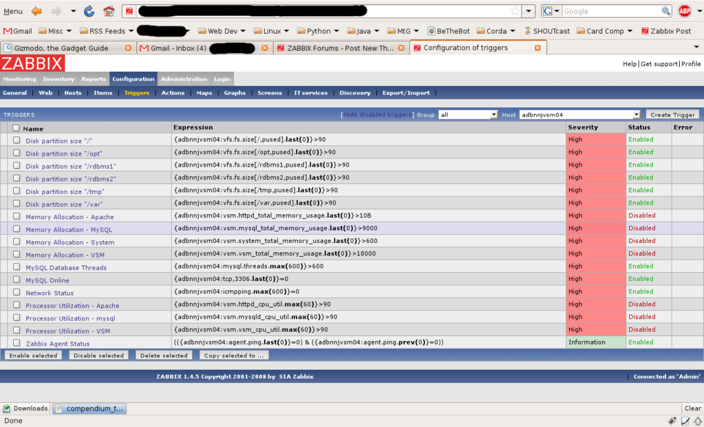This screenshot has height=427, width=704.
Task: Toggle the select-all checkbox beside Name header
Action: click(16, 127)
